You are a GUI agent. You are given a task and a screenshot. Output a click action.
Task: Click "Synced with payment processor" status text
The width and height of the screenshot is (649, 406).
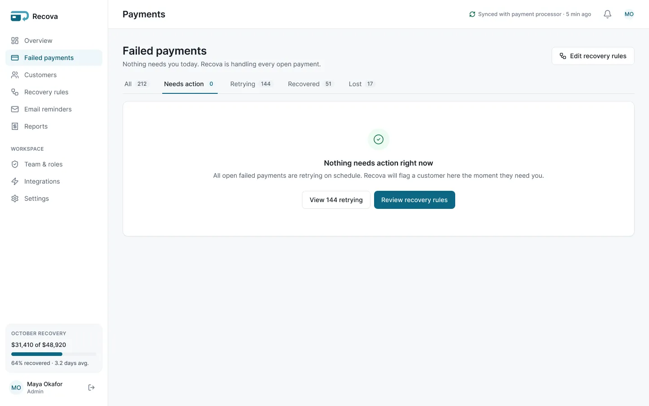click(520, 14)
